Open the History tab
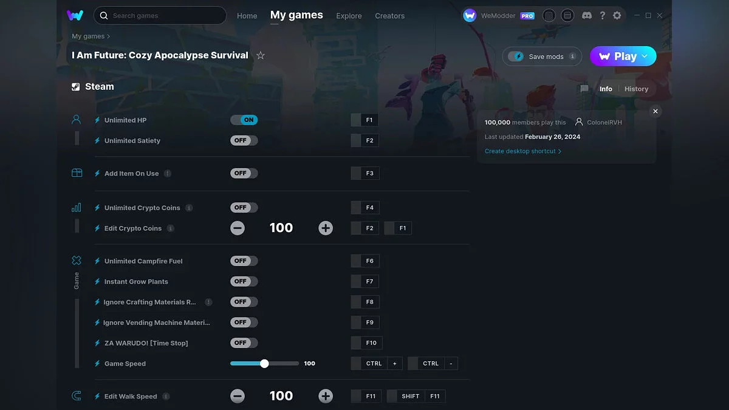Image resolution: width=729 pixels, height=410 pixels. point(636,89)
